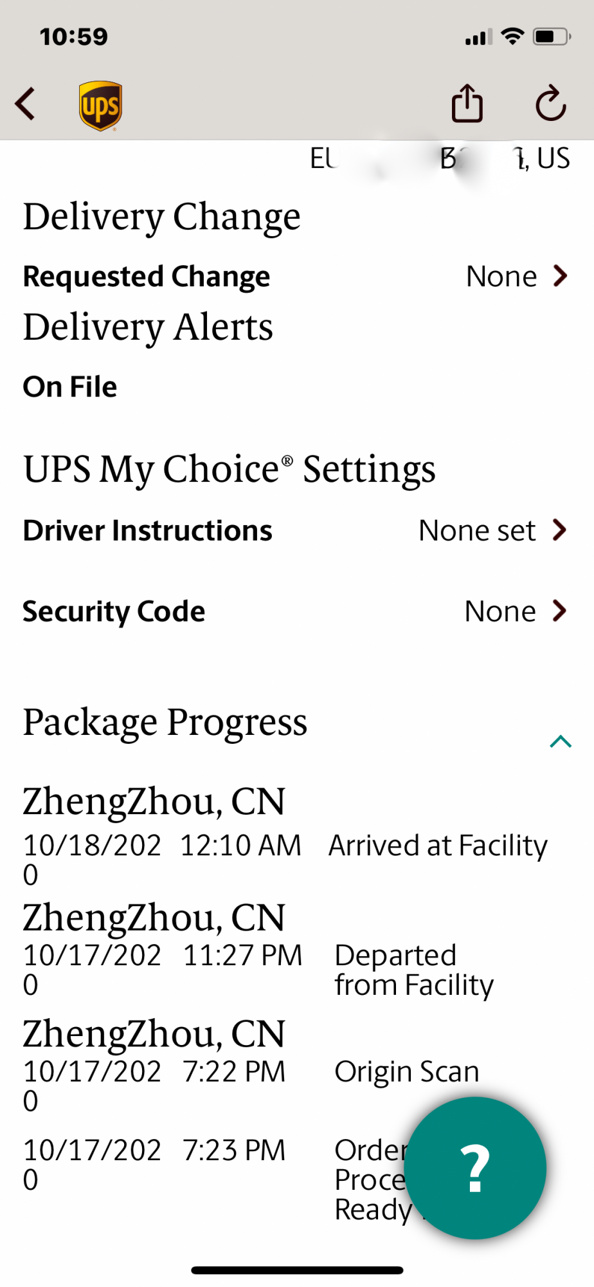The width and height of the screenshot is (594, 1287).
Task: Select the Security Code row label
Action: click(114, 611)
